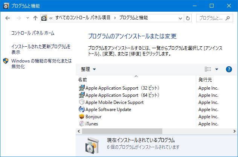Select the iTunes program entry

coord(92,124)
